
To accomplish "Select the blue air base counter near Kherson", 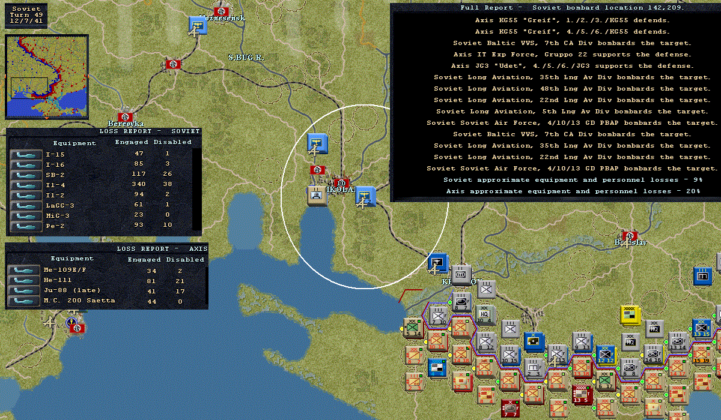I will point(437,262).
